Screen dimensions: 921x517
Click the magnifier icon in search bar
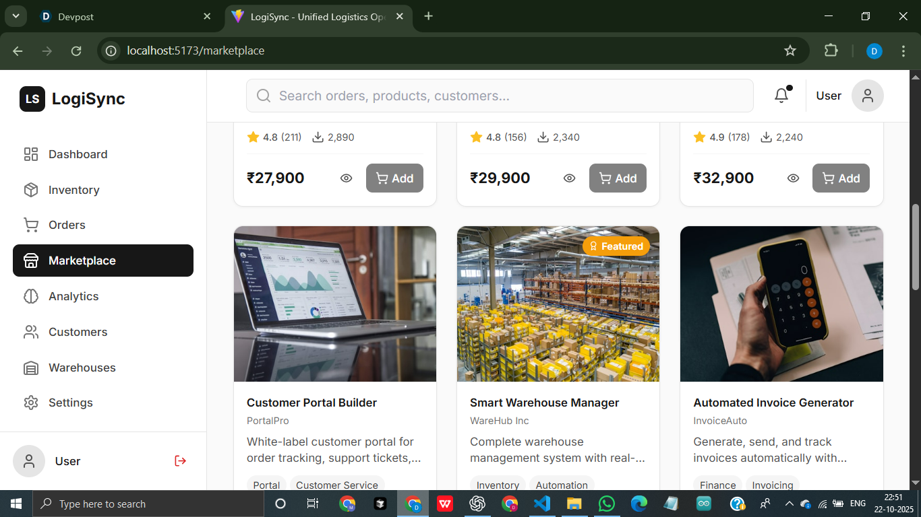(264, 96)
